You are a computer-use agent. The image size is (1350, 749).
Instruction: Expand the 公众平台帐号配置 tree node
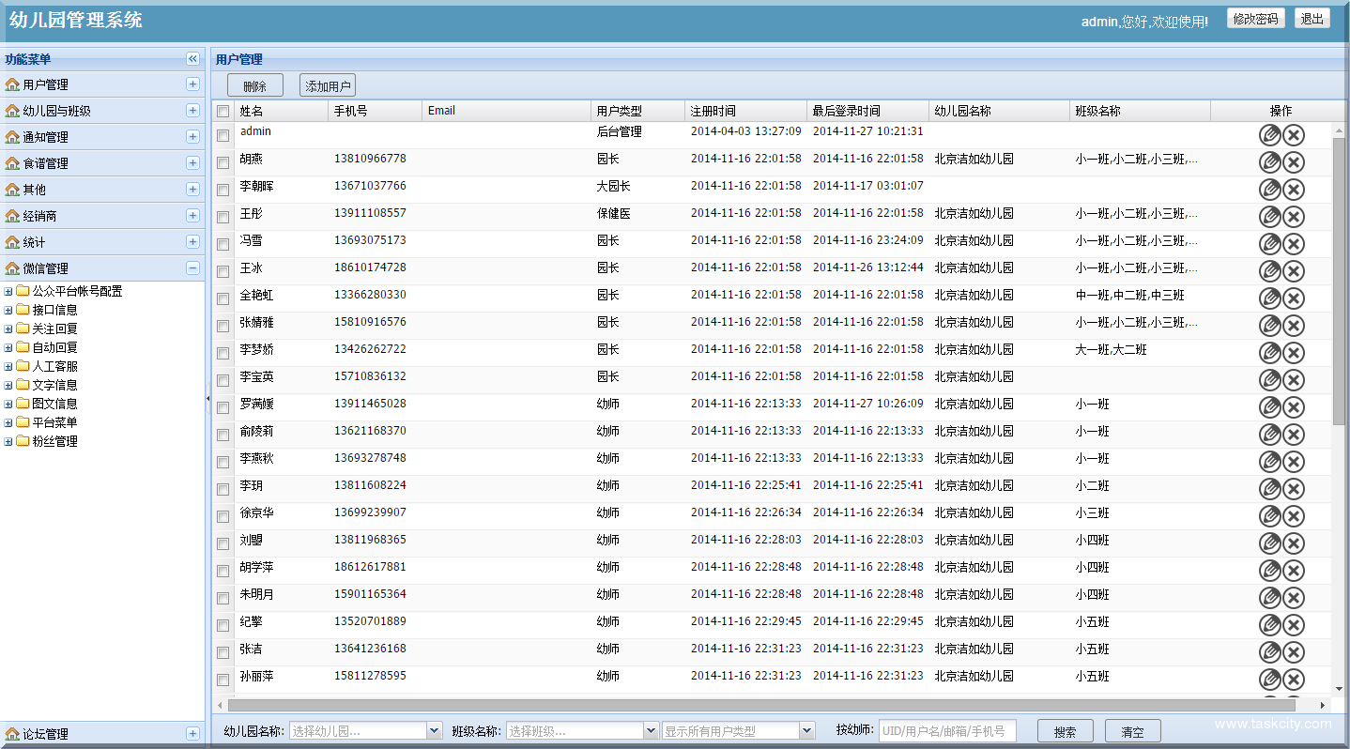click(8, 291)
